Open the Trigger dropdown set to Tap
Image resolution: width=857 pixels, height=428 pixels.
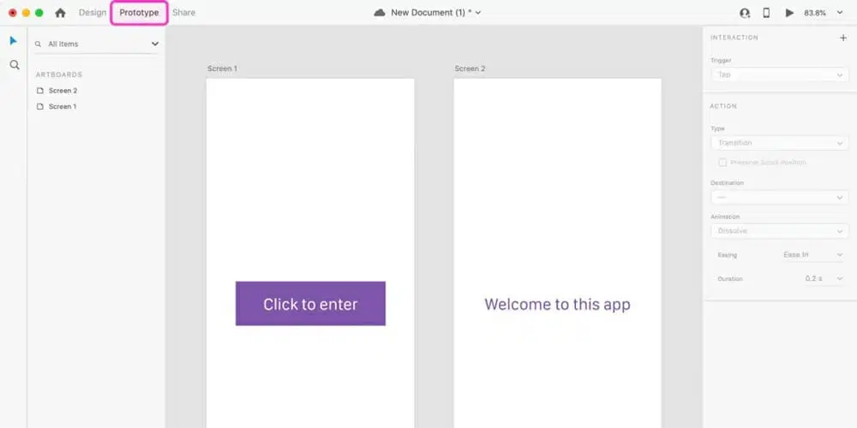(x=779, y=74)
